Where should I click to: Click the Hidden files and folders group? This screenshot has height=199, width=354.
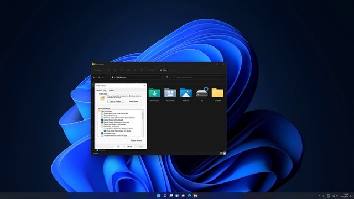[x=111, y=127]
